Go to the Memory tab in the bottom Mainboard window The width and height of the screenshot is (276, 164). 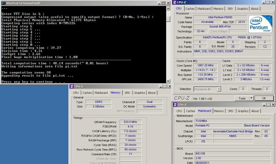[x=219, y=111]
